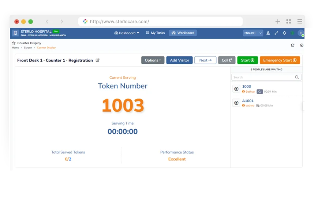Start token A1001 using its play icon
This screenshot has height=222, width=314.
point(236,103)
